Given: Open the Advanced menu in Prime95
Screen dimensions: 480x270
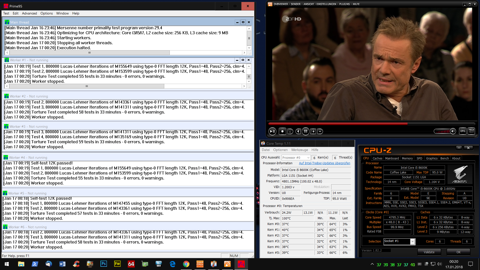Looking at the screenshot, I should click(x=29, y=13).
